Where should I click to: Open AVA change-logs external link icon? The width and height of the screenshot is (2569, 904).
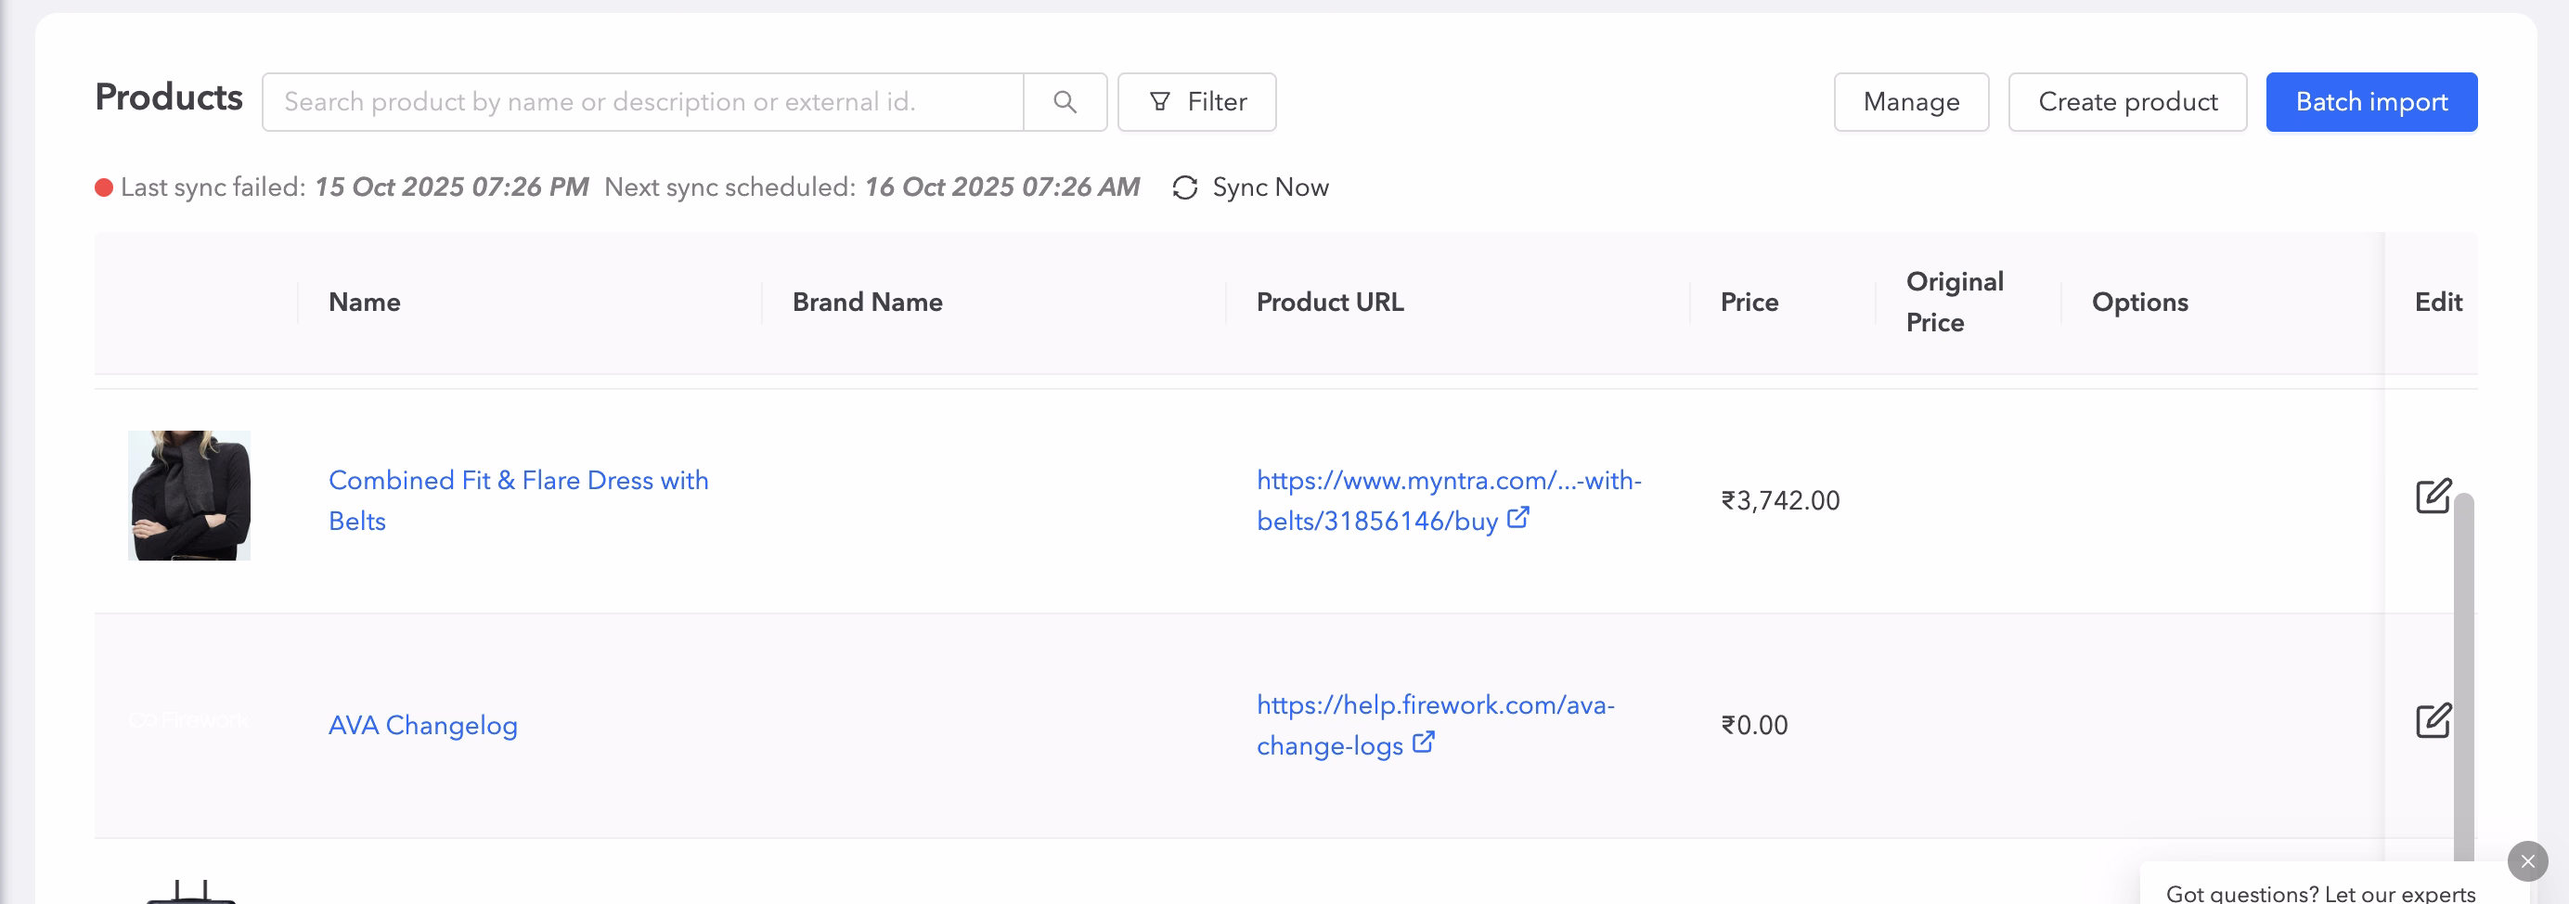1423,743
